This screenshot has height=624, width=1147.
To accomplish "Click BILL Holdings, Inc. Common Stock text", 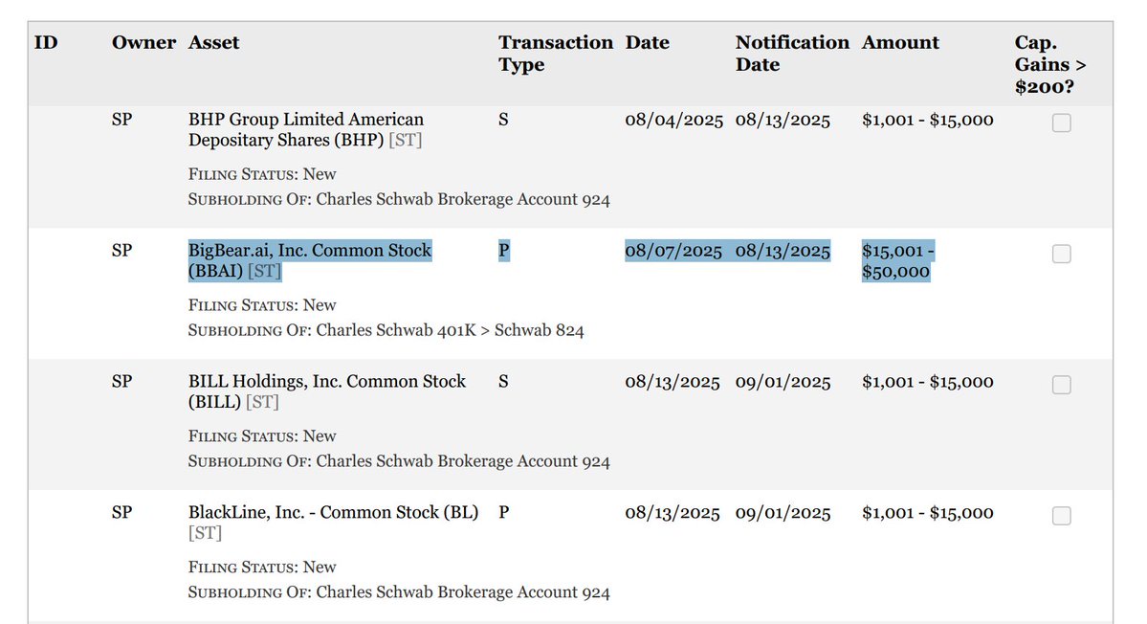I will [x=326, y=382].
